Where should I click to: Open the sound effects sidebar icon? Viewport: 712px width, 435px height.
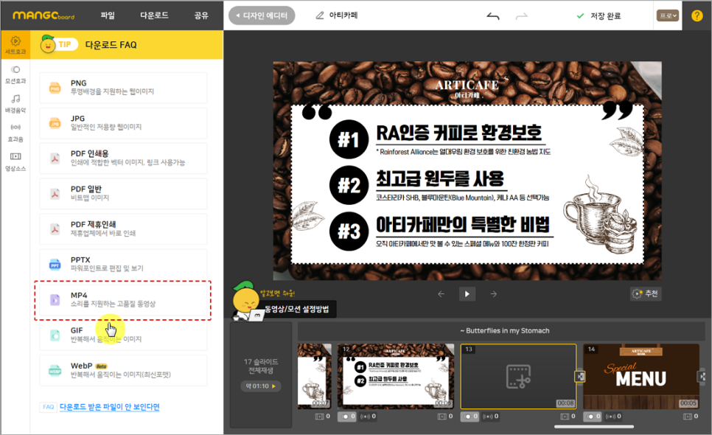[x=15, y=127]
